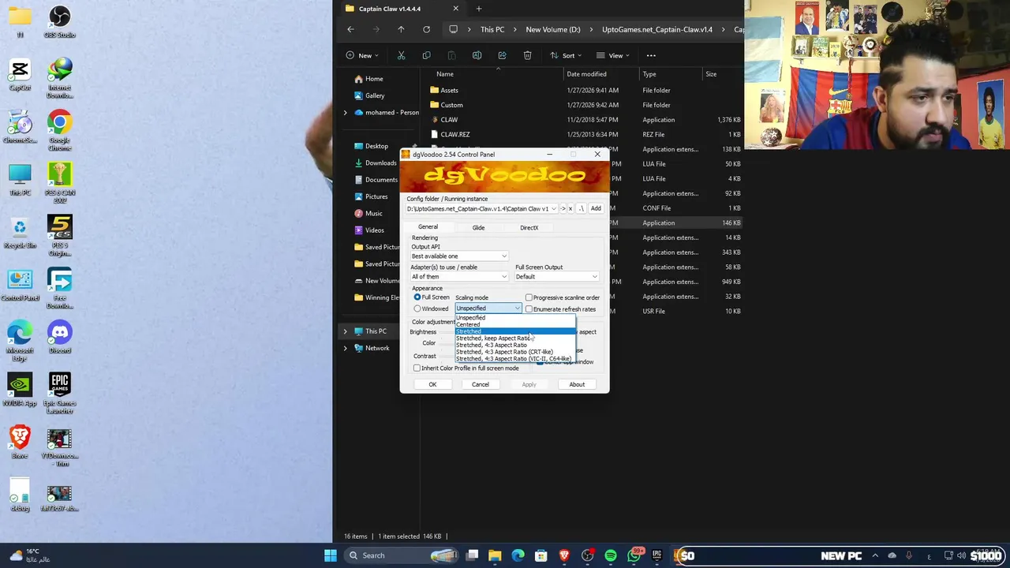The width and height of the screenshot is (1010, 568).
Task: Click the -> button next to config path
Action: pyautogui.click(x=563, y=208)
